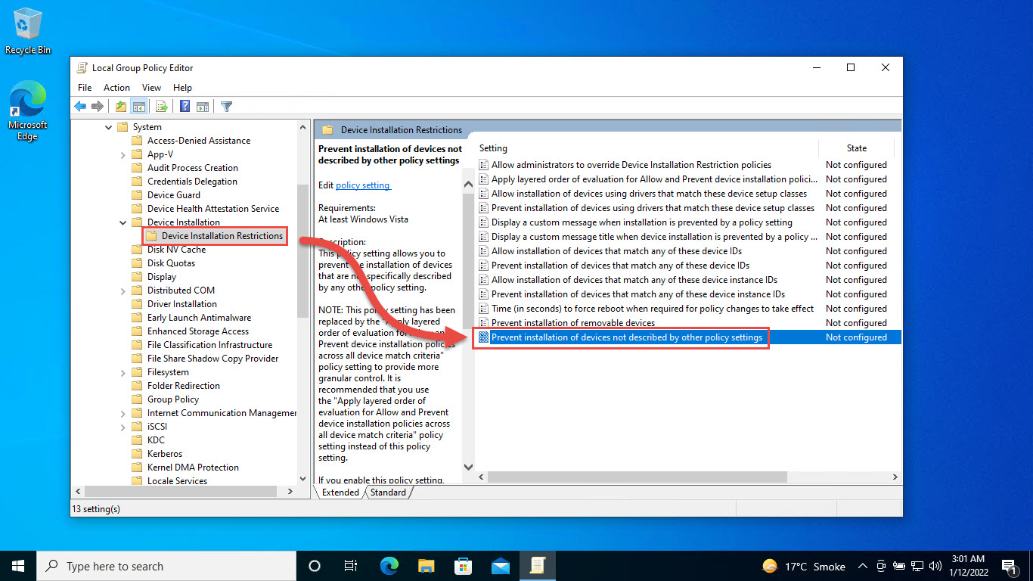
Task: Open the File menu
Action: coord(85,88)
